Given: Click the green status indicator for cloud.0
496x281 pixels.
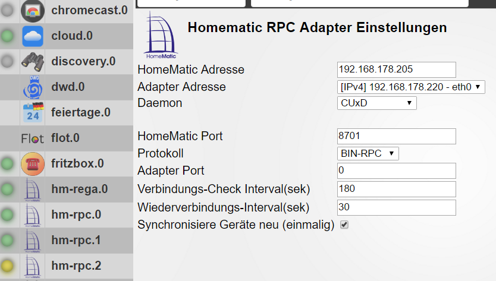Looking at the screenshot, I should coord(8,36).
